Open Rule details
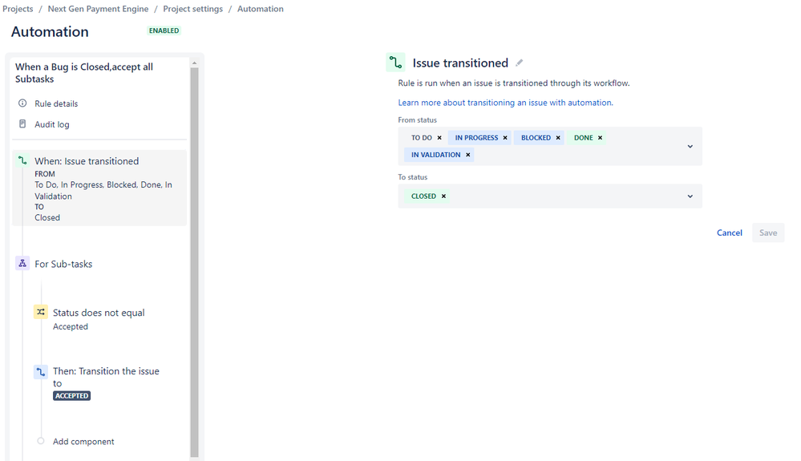 coord(56,103)
